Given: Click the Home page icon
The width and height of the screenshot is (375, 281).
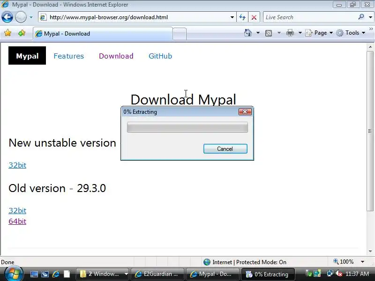Looking at the screenshot, I should 248,33.
